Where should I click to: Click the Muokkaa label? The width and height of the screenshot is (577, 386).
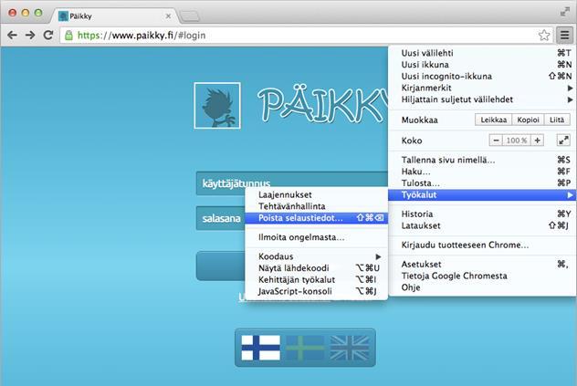[419, 120]
